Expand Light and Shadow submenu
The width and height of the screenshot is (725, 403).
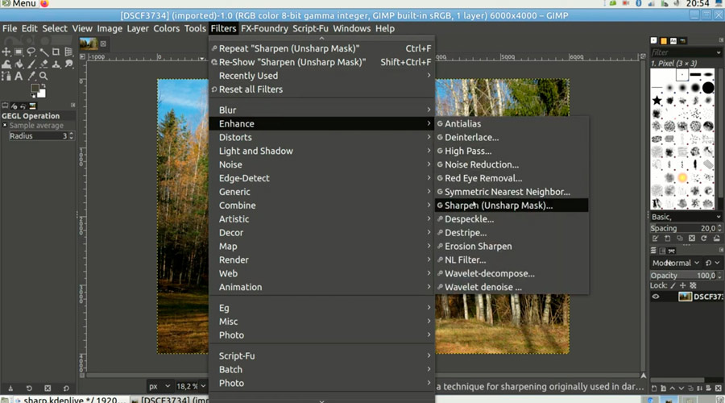click(321, 151)
